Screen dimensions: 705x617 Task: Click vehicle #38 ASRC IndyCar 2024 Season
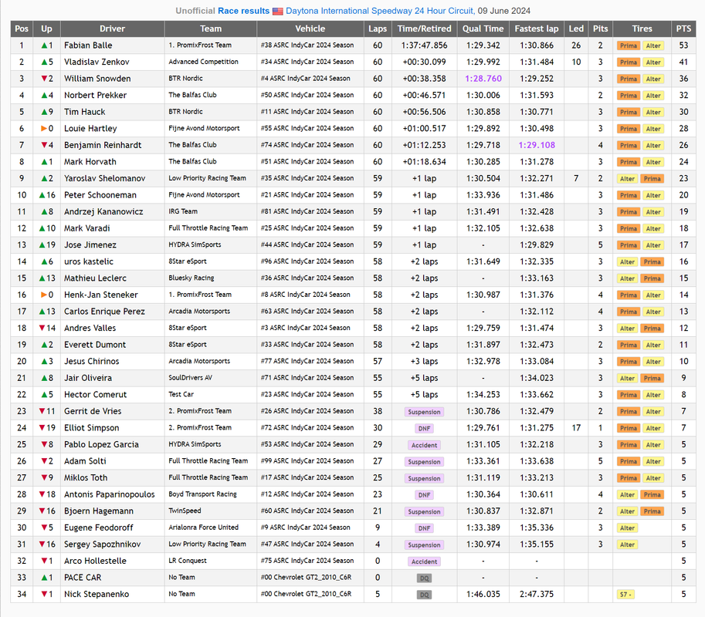click(307, 46)
